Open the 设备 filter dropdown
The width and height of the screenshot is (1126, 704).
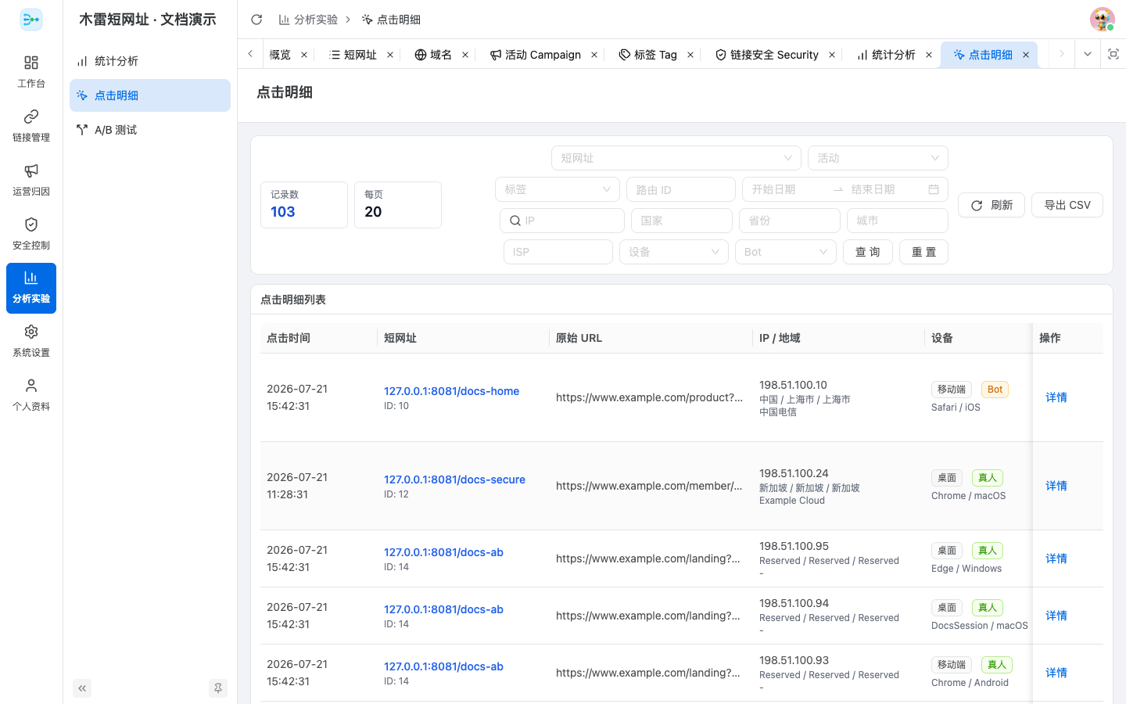tap(674, 252)
